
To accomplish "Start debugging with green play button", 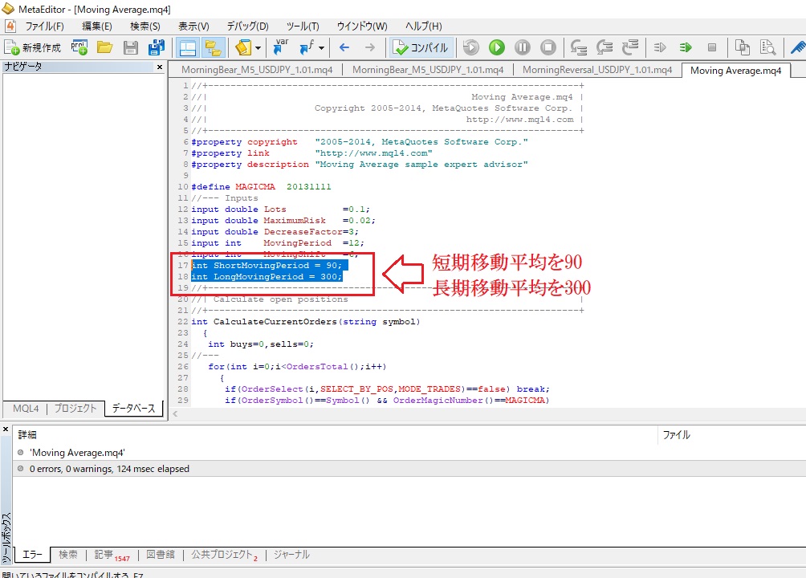I will tap(497, 48).
